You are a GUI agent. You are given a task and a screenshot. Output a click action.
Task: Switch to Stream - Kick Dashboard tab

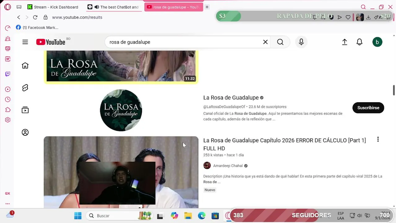(x=53, y=7)
